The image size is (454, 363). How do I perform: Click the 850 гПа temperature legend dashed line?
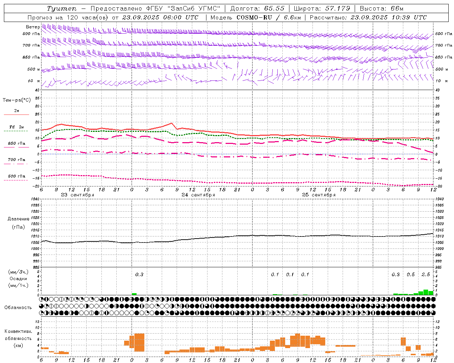click(x=16, y=147)
